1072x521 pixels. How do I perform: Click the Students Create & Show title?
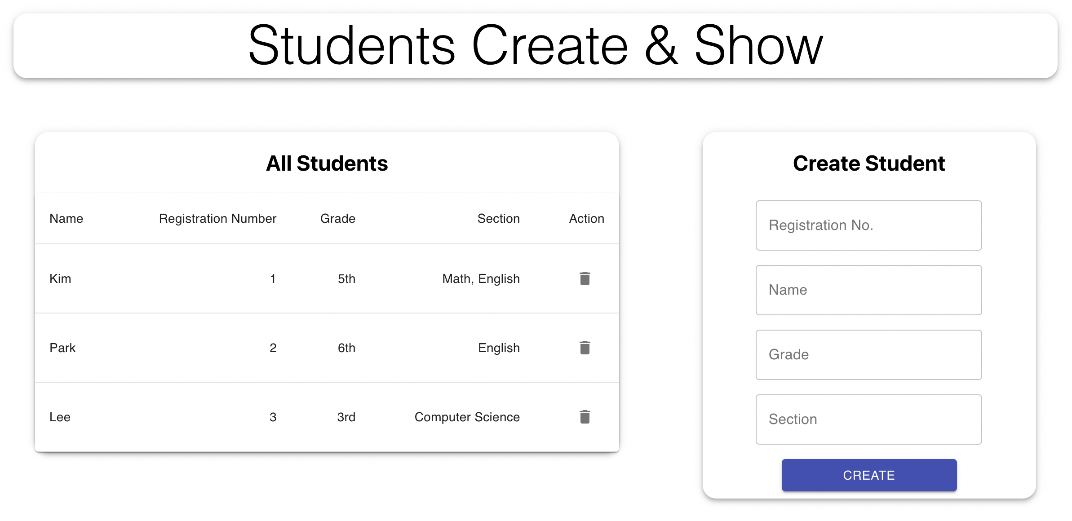point(535,46)
